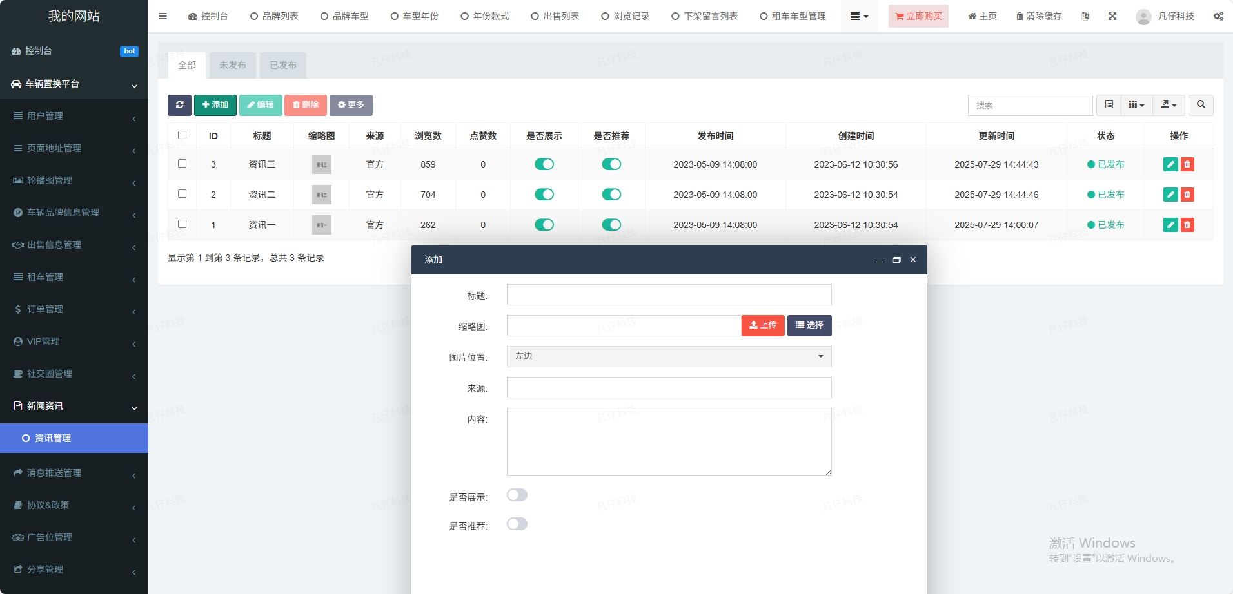Image resolution: width=1233 pixels, height=594 pixels.
Task: Switch to the 未发布 tab
Action: tap(232, 65)
